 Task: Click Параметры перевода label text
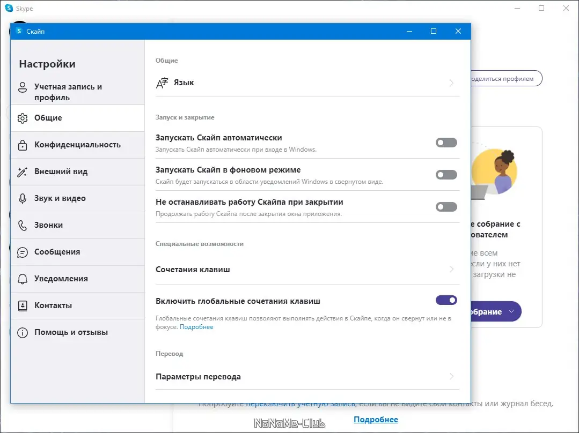[199, 377]
